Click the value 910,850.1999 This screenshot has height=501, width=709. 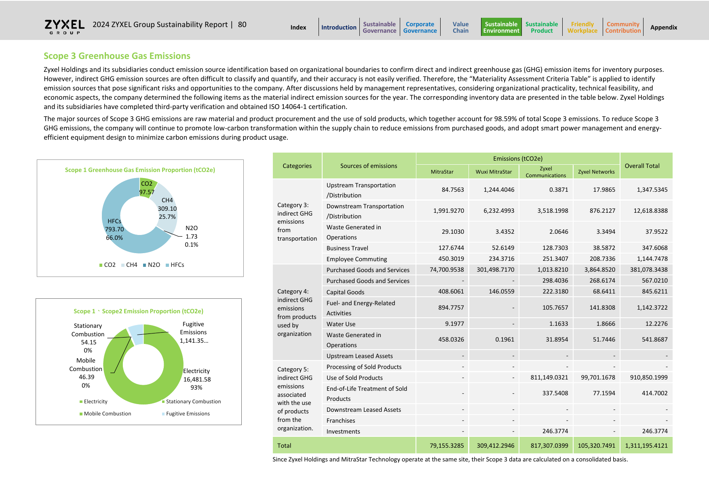[x=649, y=377]
